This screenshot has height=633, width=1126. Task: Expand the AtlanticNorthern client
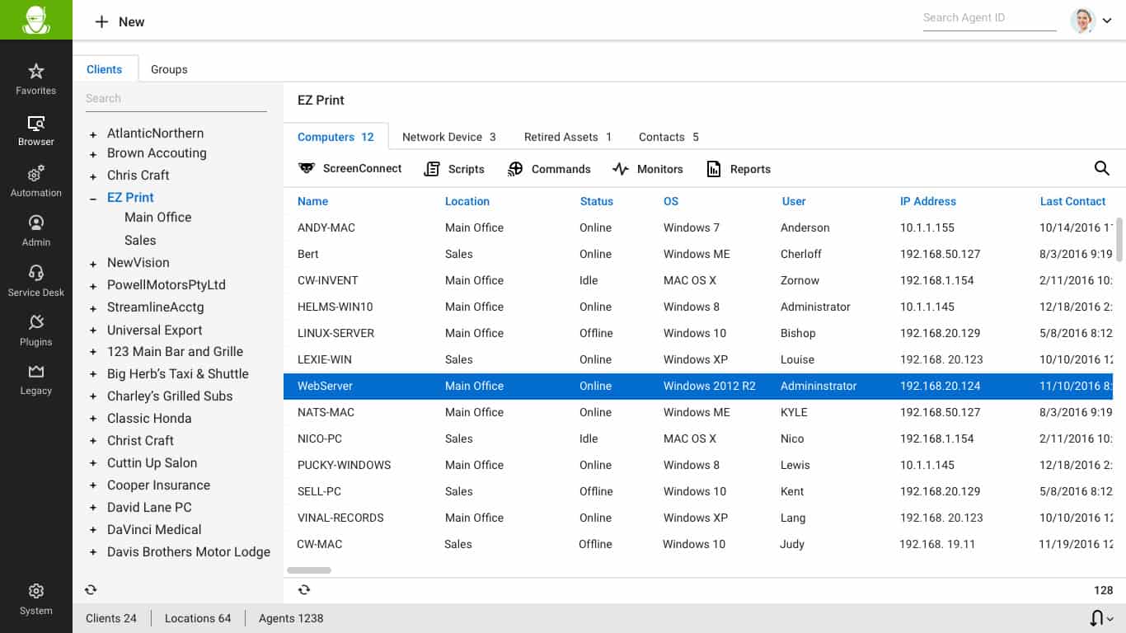93,134
